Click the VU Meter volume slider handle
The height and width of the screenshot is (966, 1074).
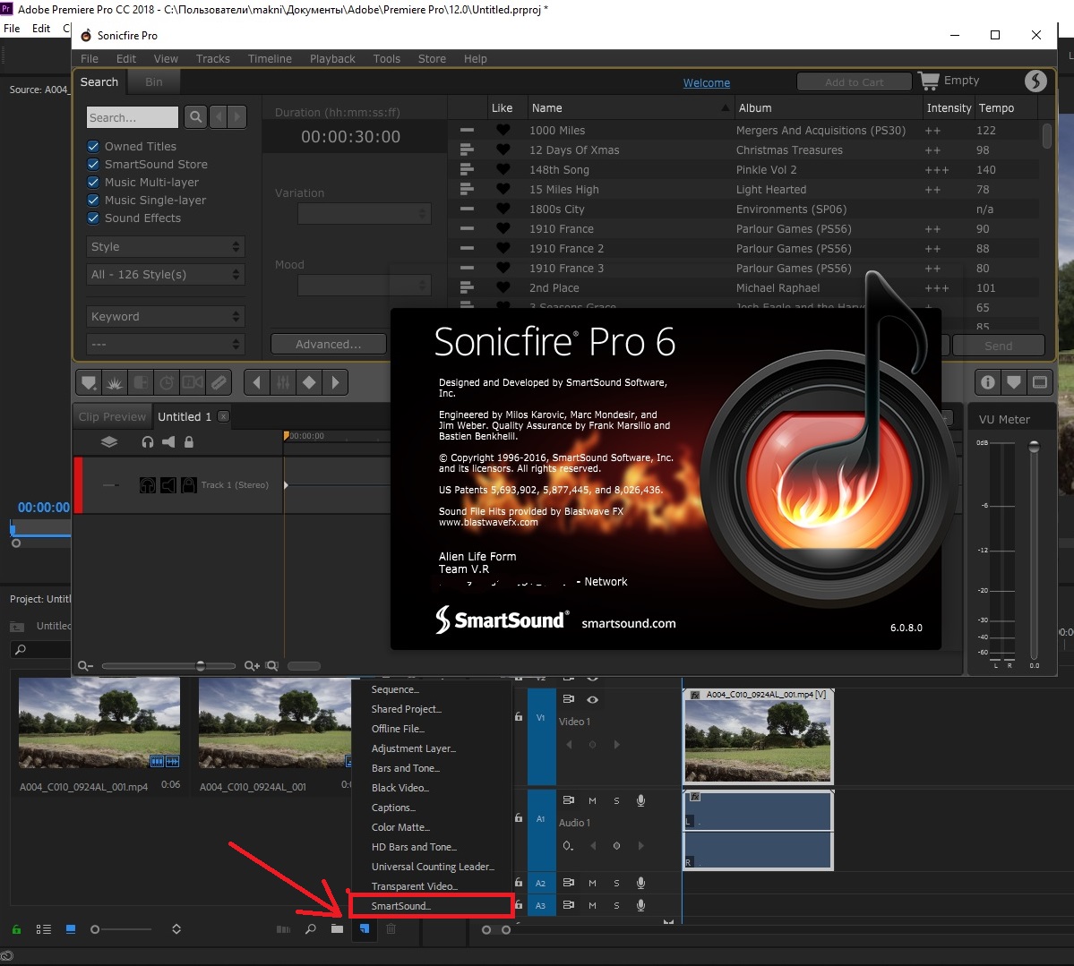click(x=1034, y=447)
